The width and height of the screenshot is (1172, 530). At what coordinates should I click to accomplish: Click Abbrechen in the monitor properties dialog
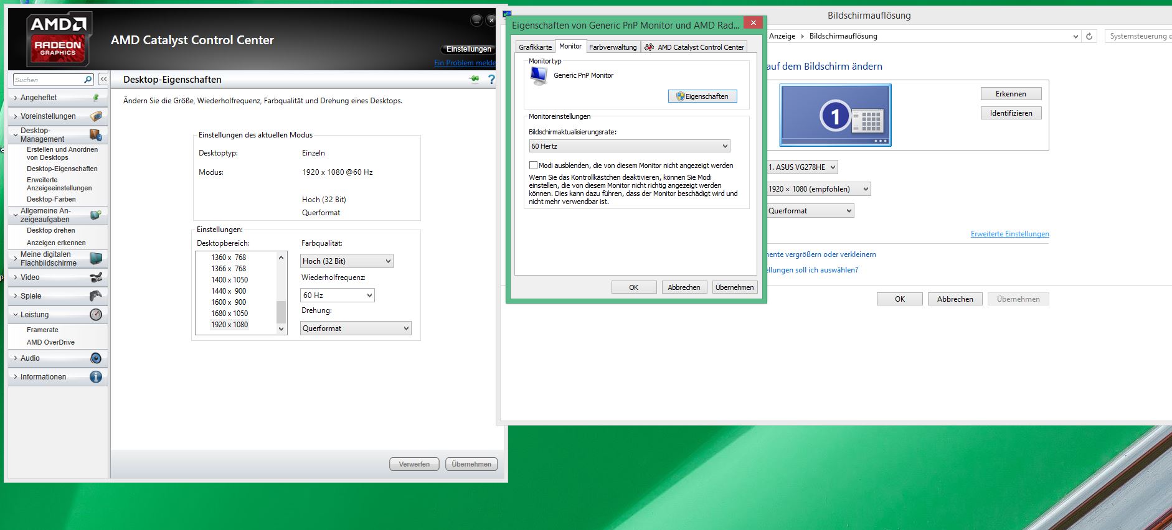coord(684,287)
